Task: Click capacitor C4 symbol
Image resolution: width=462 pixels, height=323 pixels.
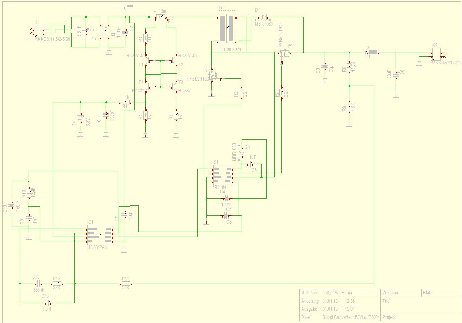Action: 226,198
